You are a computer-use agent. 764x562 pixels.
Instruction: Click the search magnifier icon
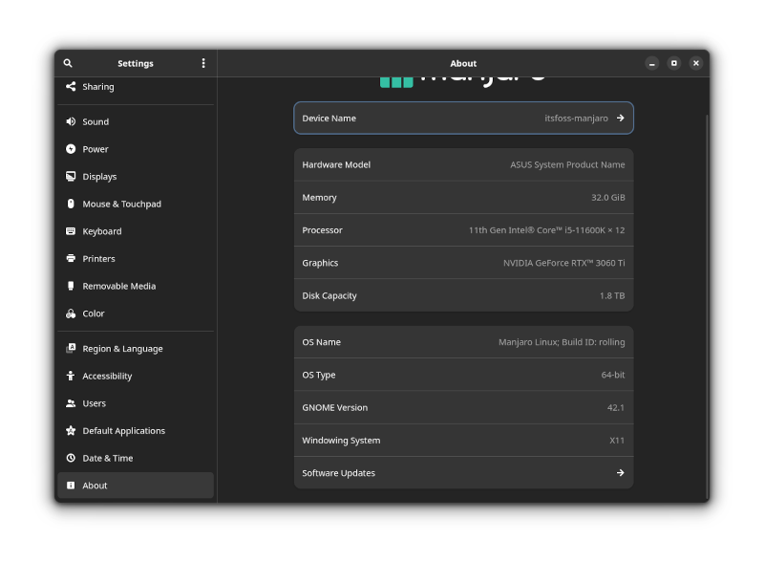coord(67,63)
